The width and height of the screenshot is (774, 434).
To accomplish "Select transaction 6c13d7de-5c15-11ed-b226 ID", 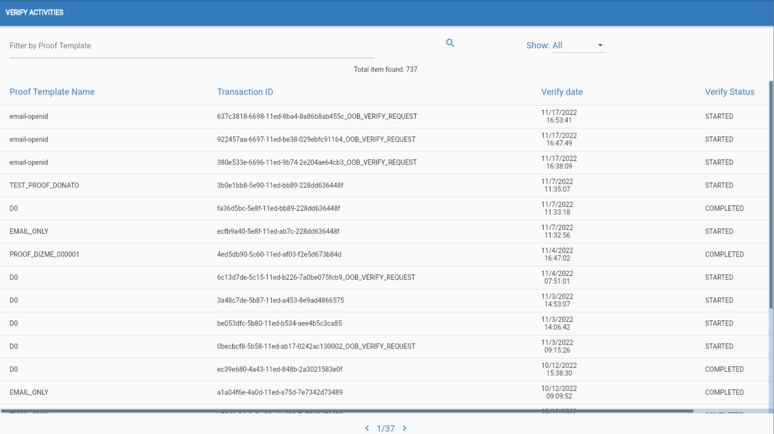I will tap(316, 277).
